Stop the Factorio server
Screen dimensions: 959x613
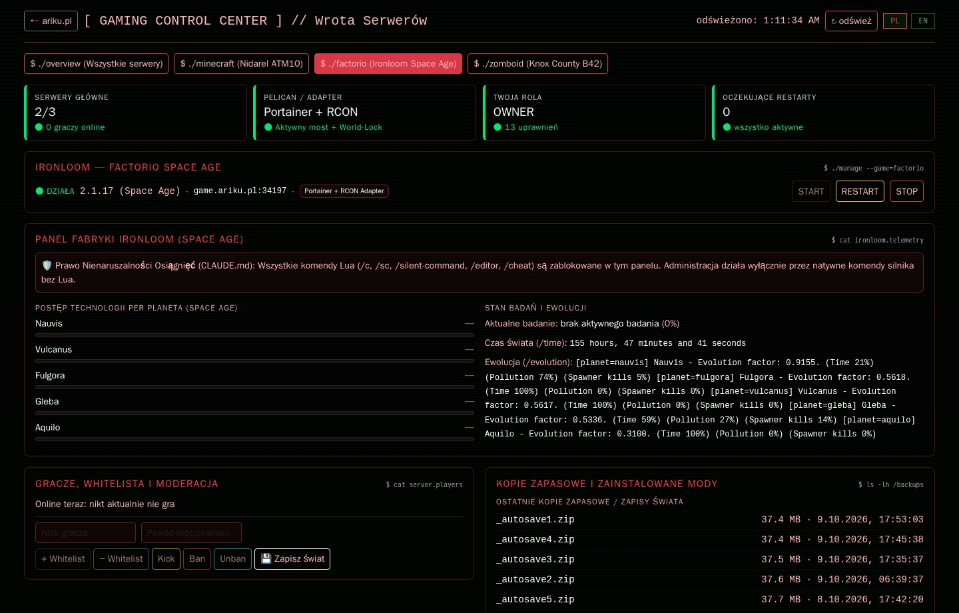click(906, 191)
